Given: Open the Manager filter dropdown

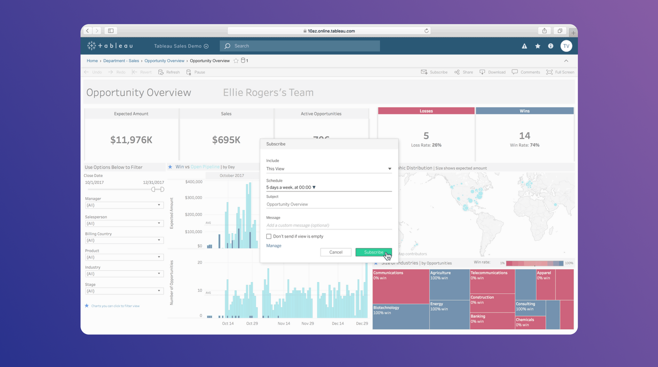Looking at the screenshot, I should click(124, 205).
